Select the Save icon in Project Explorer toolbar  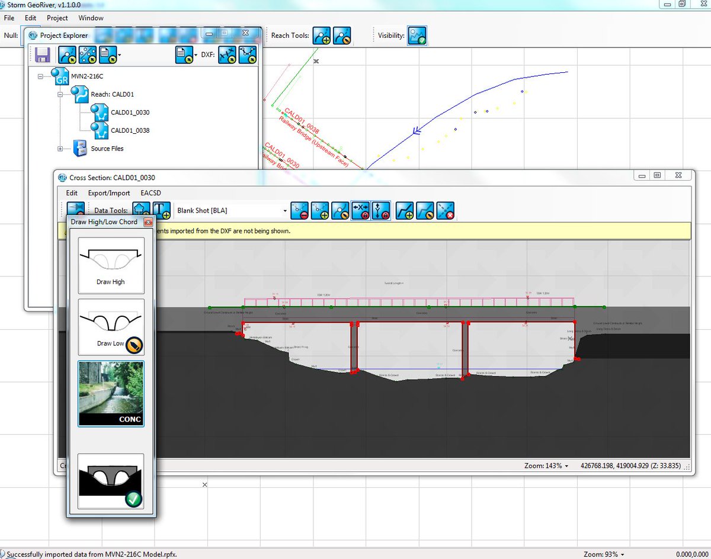[x=42, y=54]
